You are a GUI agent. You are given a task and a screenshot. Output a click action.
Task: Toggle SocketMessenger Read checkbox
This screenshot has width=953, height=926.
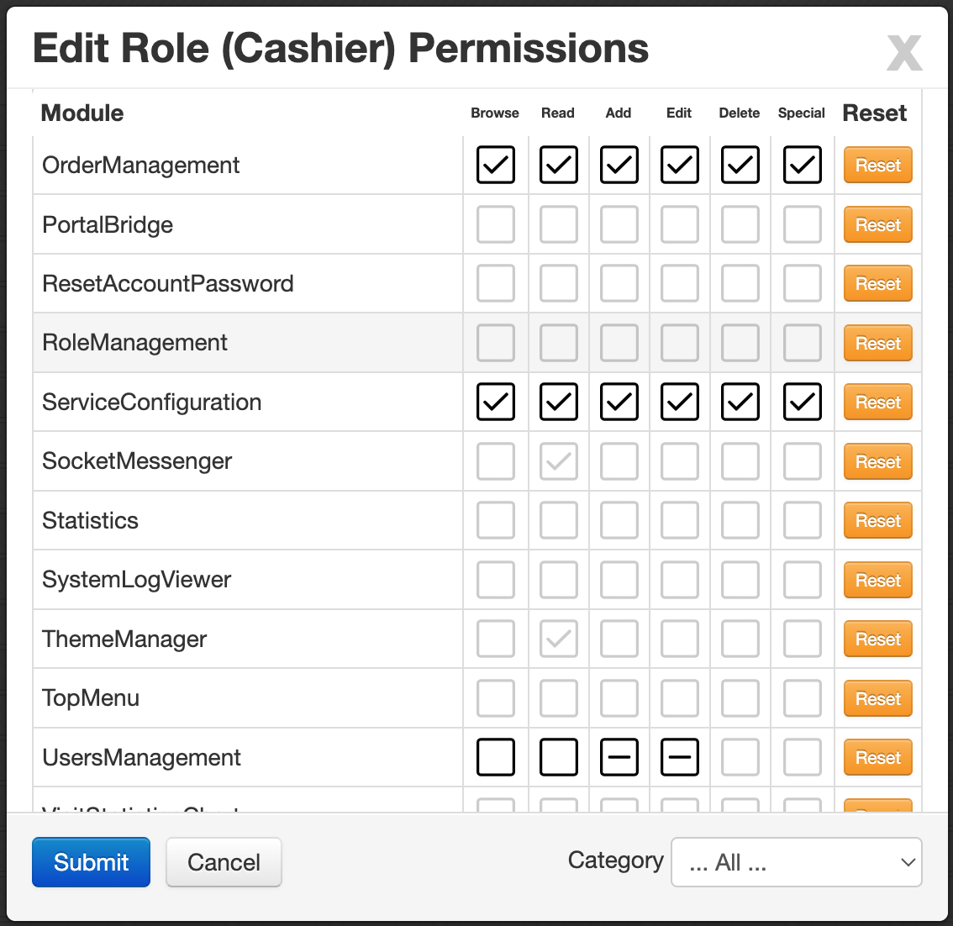click(558, 461)
